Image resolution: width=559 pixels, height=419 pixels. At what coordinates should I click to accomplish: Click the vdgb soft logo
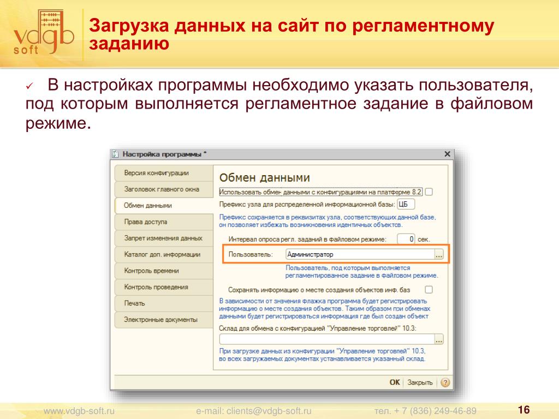(43, 33)
